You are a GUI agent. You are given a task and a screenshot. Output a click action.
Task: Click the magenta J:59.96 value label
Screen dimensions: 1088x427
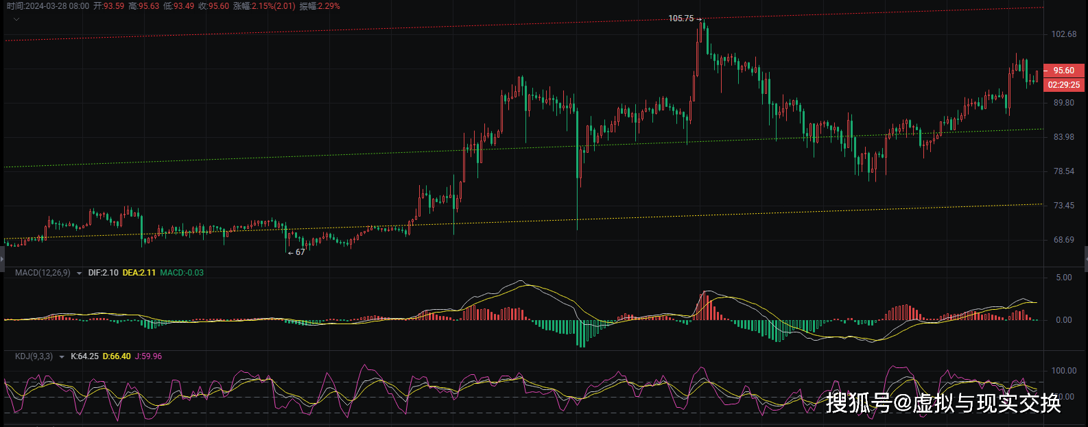(148, 356)
